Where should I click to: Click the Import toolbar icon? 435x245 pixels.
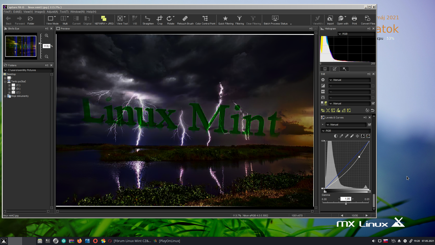[330, 18]
